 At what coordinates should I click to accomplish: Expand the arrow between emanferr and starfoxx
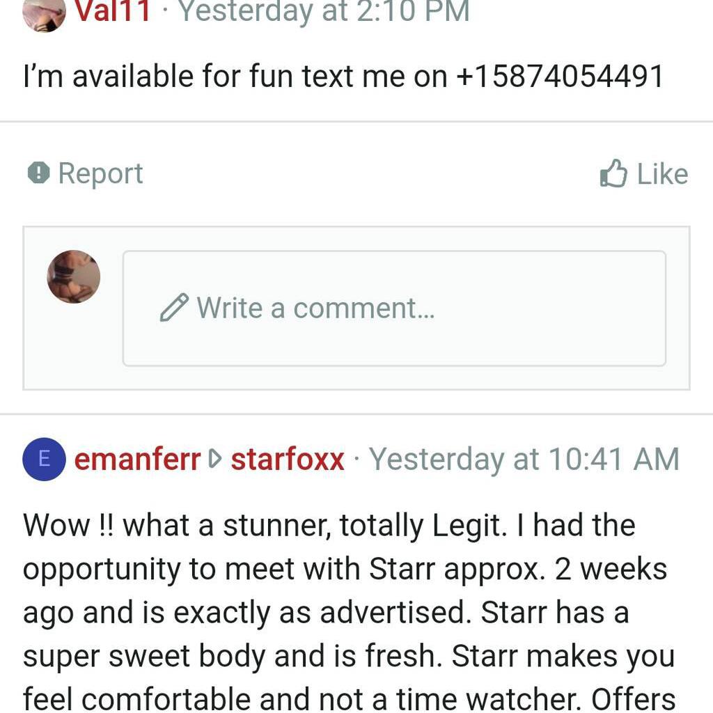[x=214, y=460]
